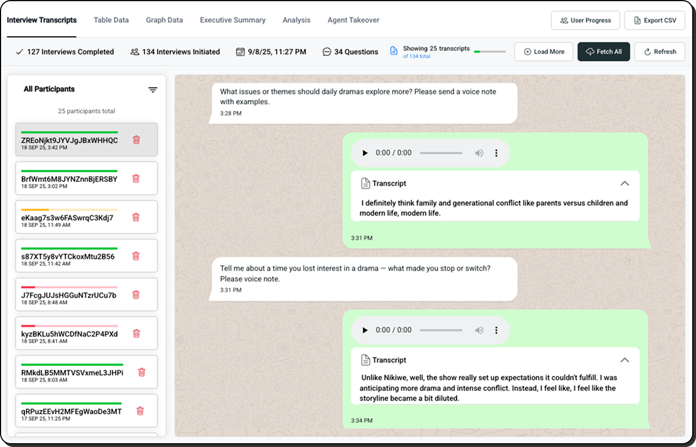The width and height of the screenshot is (696, 447).
Task: Export transcripts with Export CSV
Action: 654,21
